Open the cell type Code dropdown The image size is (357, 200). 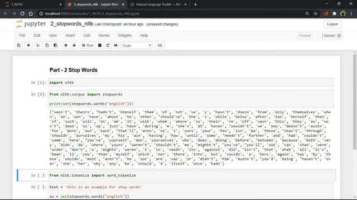tap(137, 46)
